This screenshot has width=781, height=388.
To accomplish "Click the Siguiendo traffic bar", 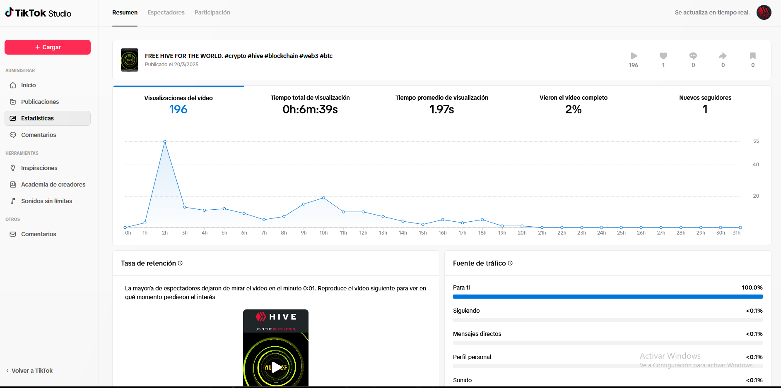I will [x=608, y=320].
